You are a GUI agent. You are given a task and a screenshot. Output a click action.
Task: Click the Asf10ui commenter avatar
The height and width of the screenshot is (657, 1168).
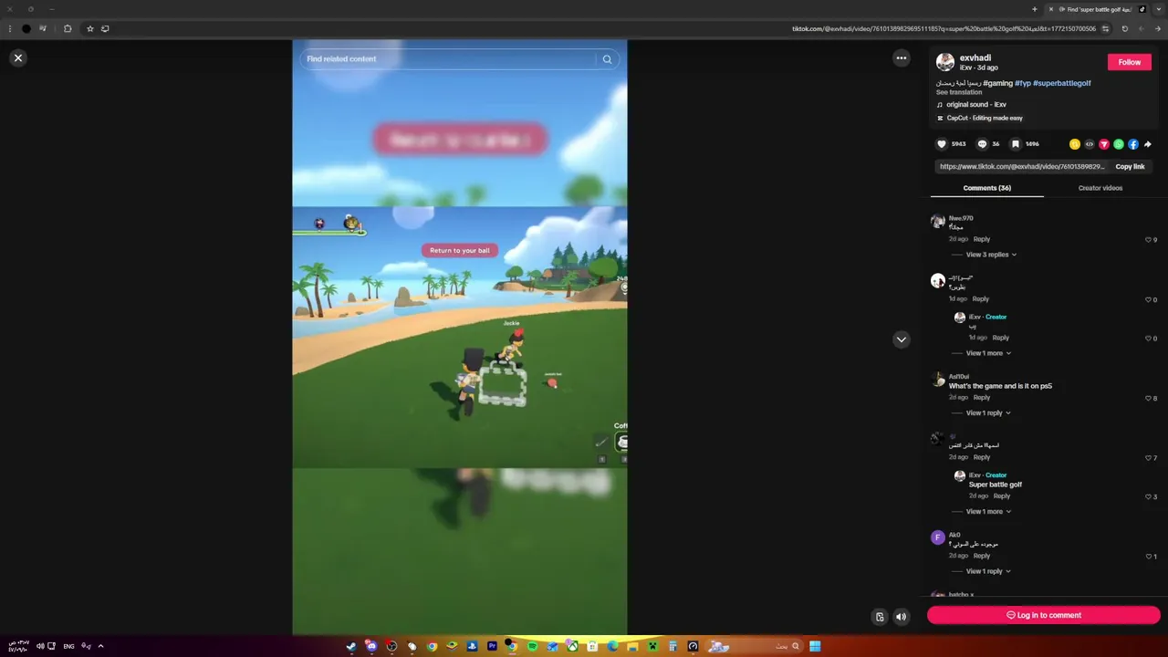pyautogui.click(x=937, y=381)
